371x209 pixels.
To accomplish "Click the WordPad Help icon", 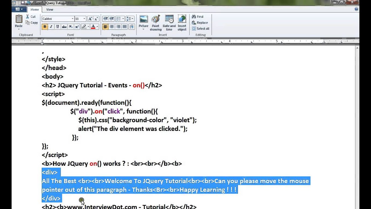I will click(x=357, y=9).
